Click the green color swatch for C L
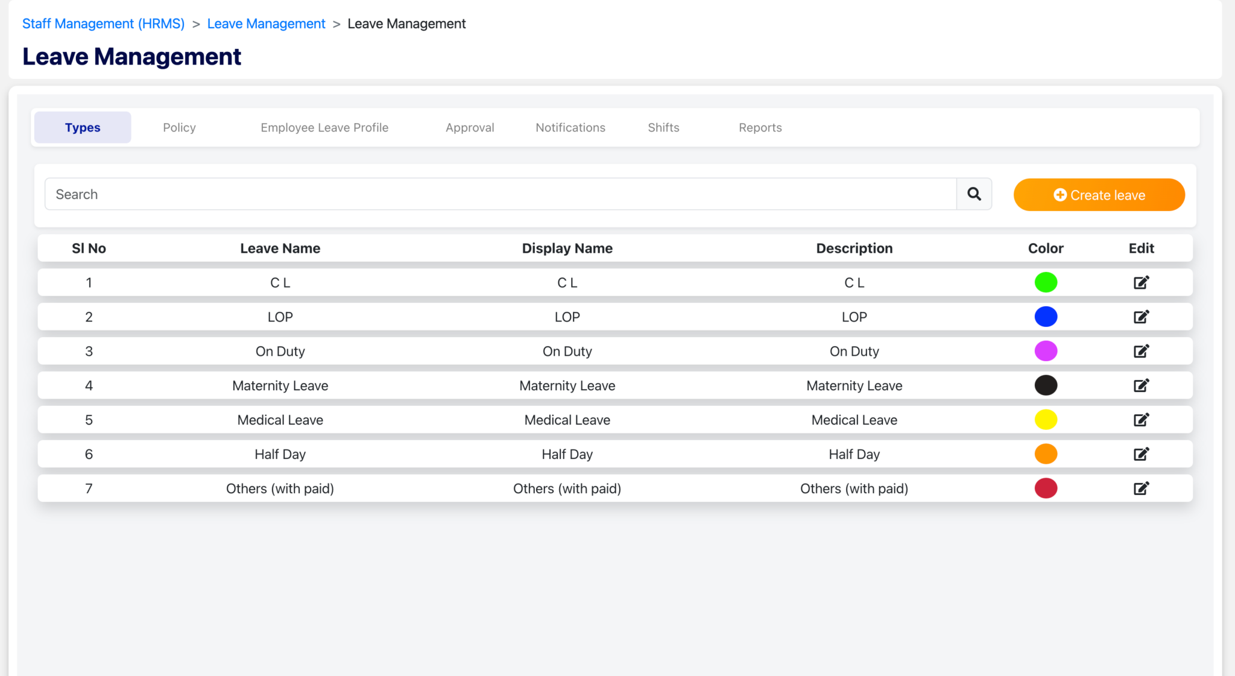The image size is (1235, 676). click(1046, 282)
